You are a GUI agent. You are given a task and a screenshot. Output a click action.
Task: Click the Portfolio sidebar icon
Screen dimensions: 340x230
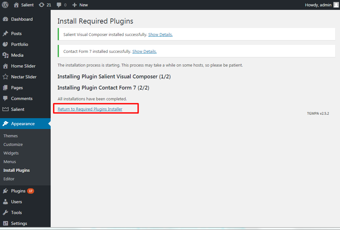[5, 44]
